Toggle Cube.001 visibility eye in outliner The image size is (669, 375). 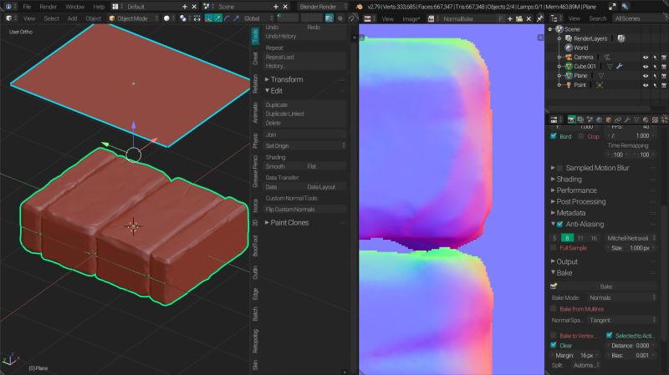click(646, 67)
